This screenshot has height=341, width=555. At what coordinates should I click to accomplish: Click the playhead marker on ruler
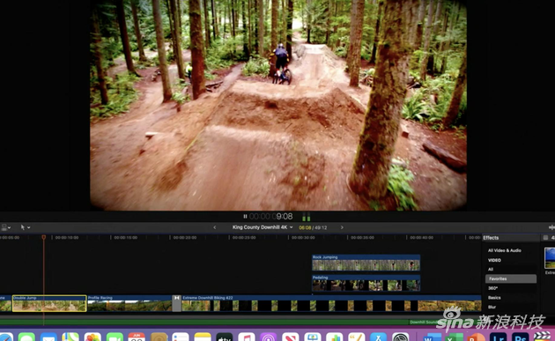pyautogui.click(x=43, y=237)
